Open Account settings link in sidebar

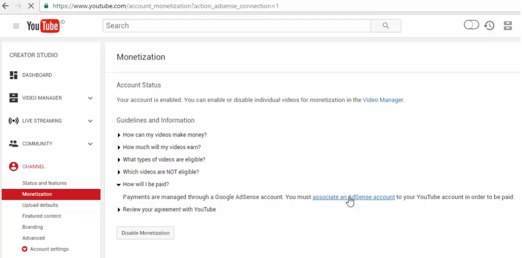point(49,249)
